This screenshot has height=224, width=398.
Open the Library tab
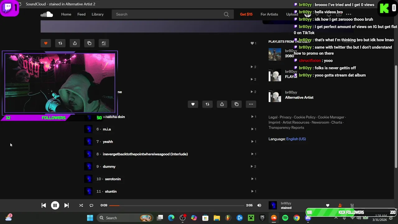[x=98, y=14]
